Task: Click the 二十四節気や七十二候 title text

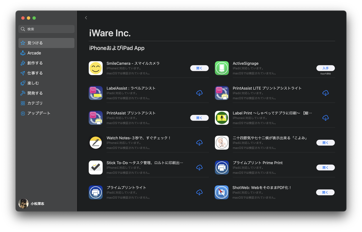Action: 270,138
